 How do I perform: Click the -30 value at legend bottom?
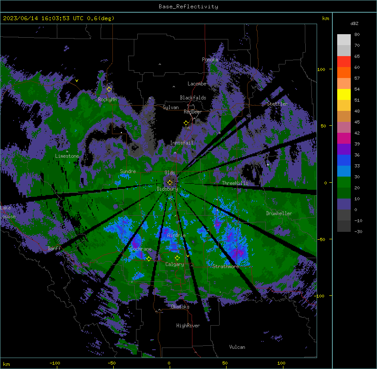(x=358, y=231)
